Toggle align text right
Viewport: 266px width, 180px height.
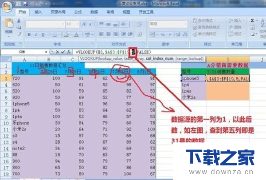[115, 34]
